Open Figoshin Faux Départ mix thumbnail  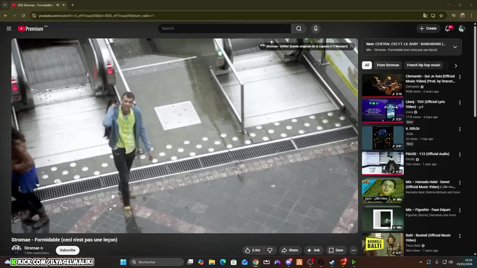pyautogui.click(x=383, y=219)
